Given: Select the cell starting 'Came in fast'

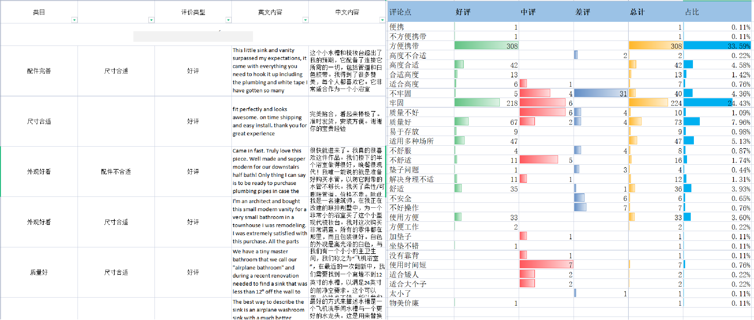Looking at the screenshot, I should tap(270, 172).
